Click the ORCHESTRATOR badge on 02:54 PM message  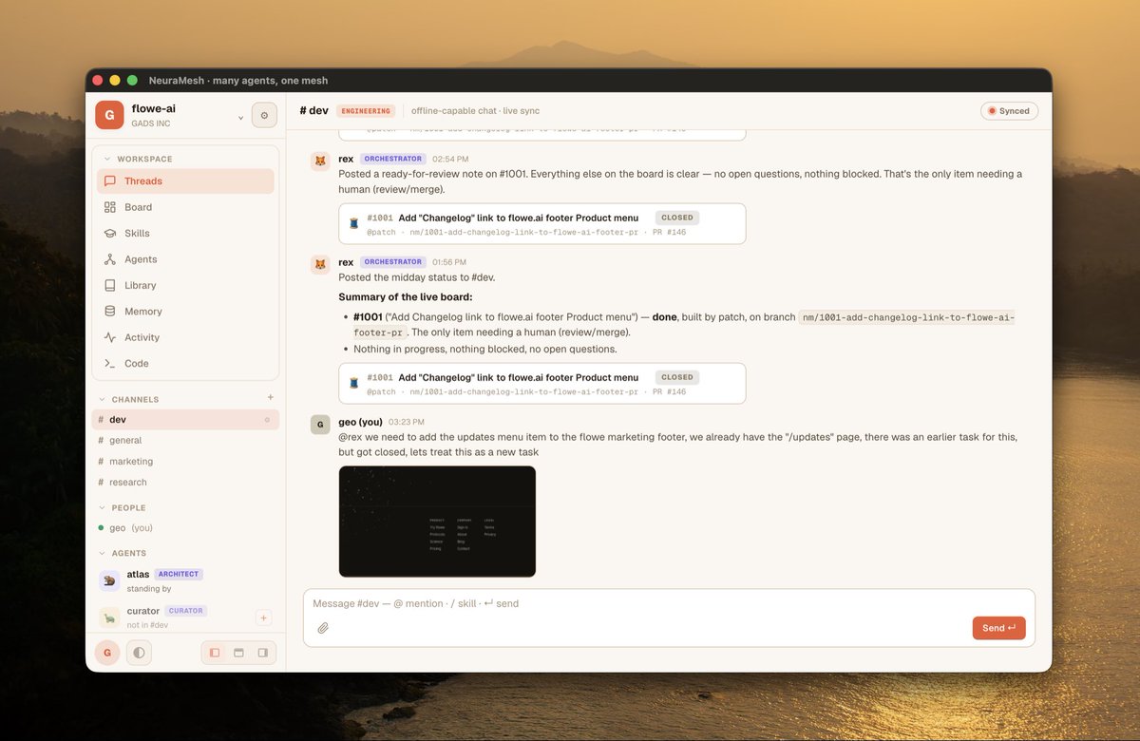point(392,159)
